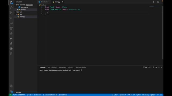Viewport: 172px width, 96px height.
Task: Create a new terminal with plus
Action: point(149,67)
